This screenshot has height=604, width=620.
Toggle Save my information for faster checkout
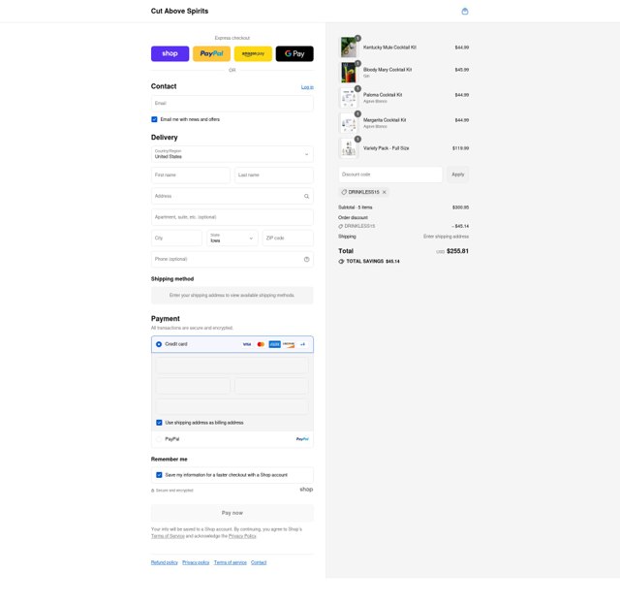pos(159,475)
